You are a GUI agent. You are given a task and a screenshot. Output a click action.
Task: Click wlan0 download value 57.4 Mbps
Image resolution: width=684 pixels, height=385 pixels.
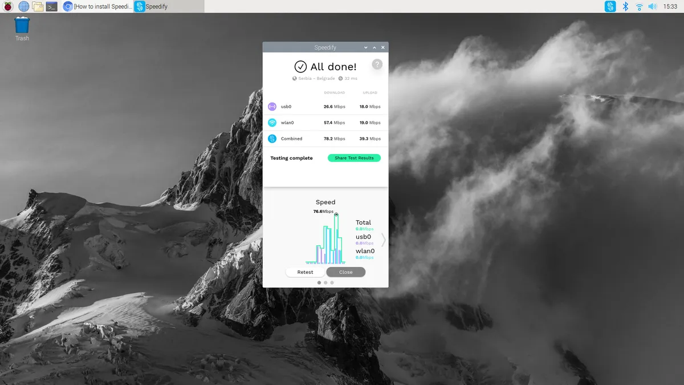pyautogui.click(x=334, y=123)
